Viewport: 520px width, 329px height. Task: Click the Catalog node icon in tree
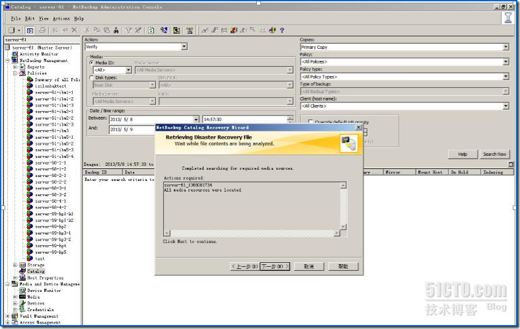click(22, 271)
